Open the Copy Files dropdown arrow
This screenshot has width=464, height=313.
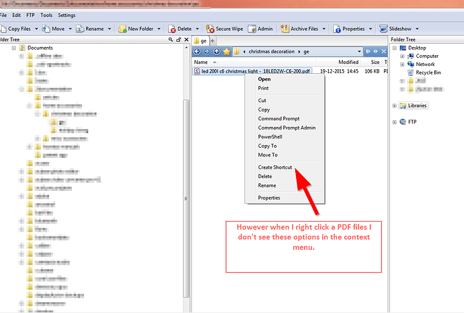pos(36,29)
